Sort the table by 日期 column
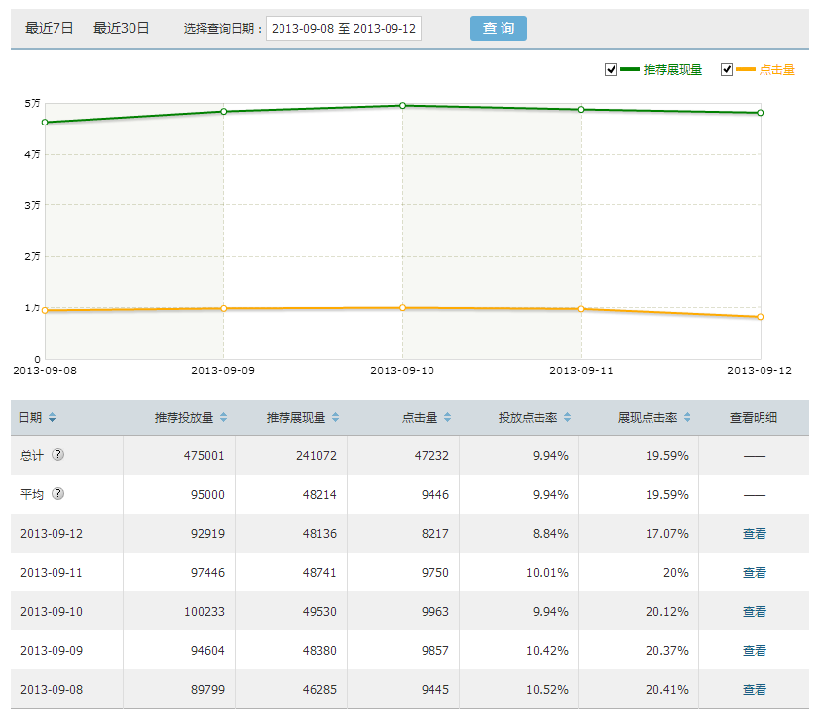Viewport: 820px width, 715px height. [x=51, y=416]
